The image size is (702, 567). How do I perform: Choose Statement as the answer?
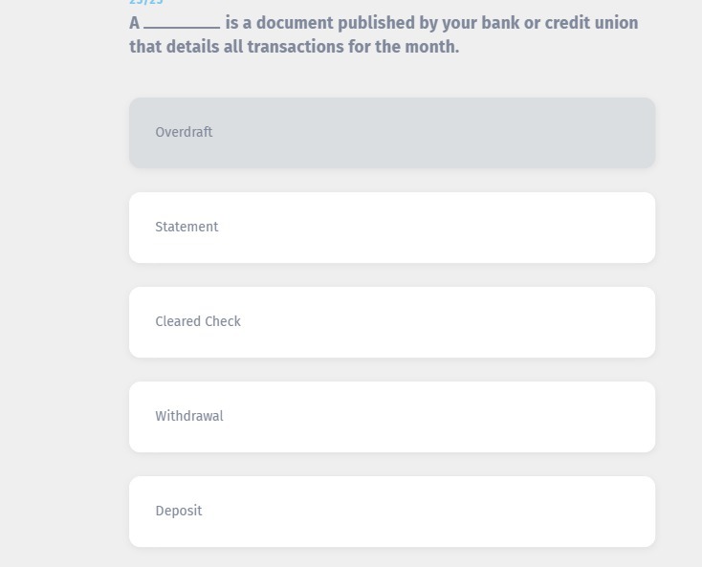pyautogui.click(x=392, y=228)
